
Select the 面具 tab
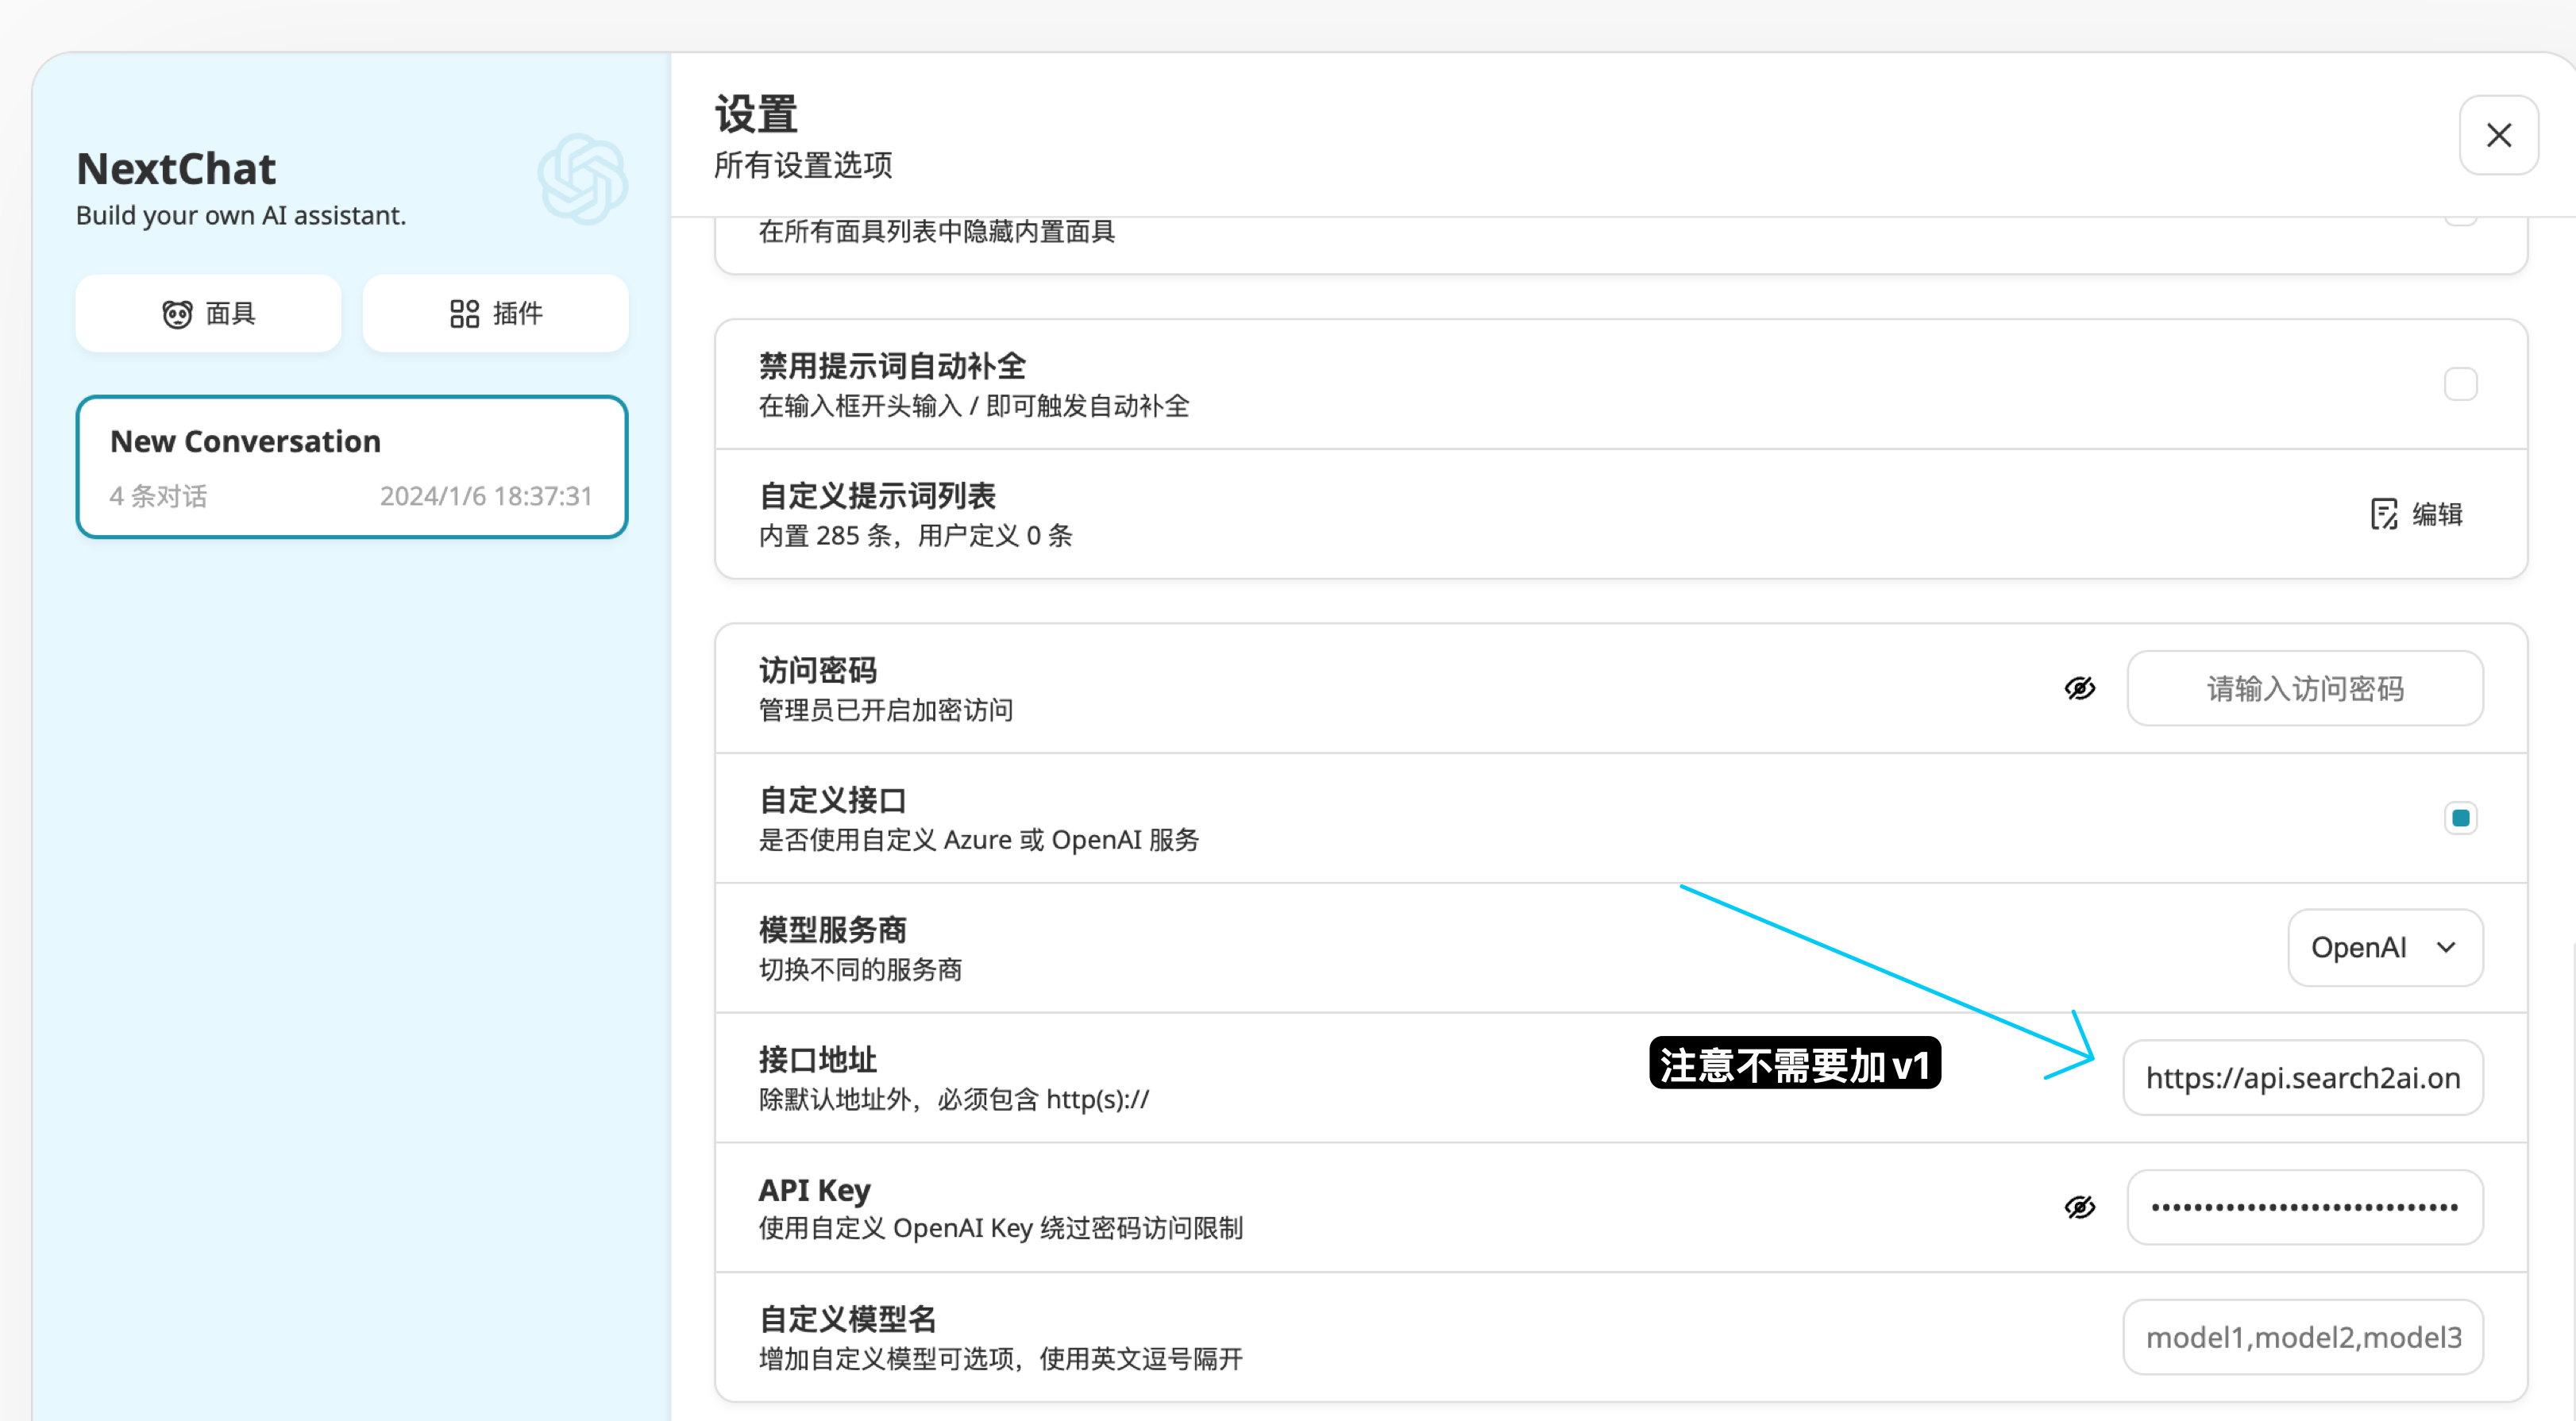(x=208, y=313)
